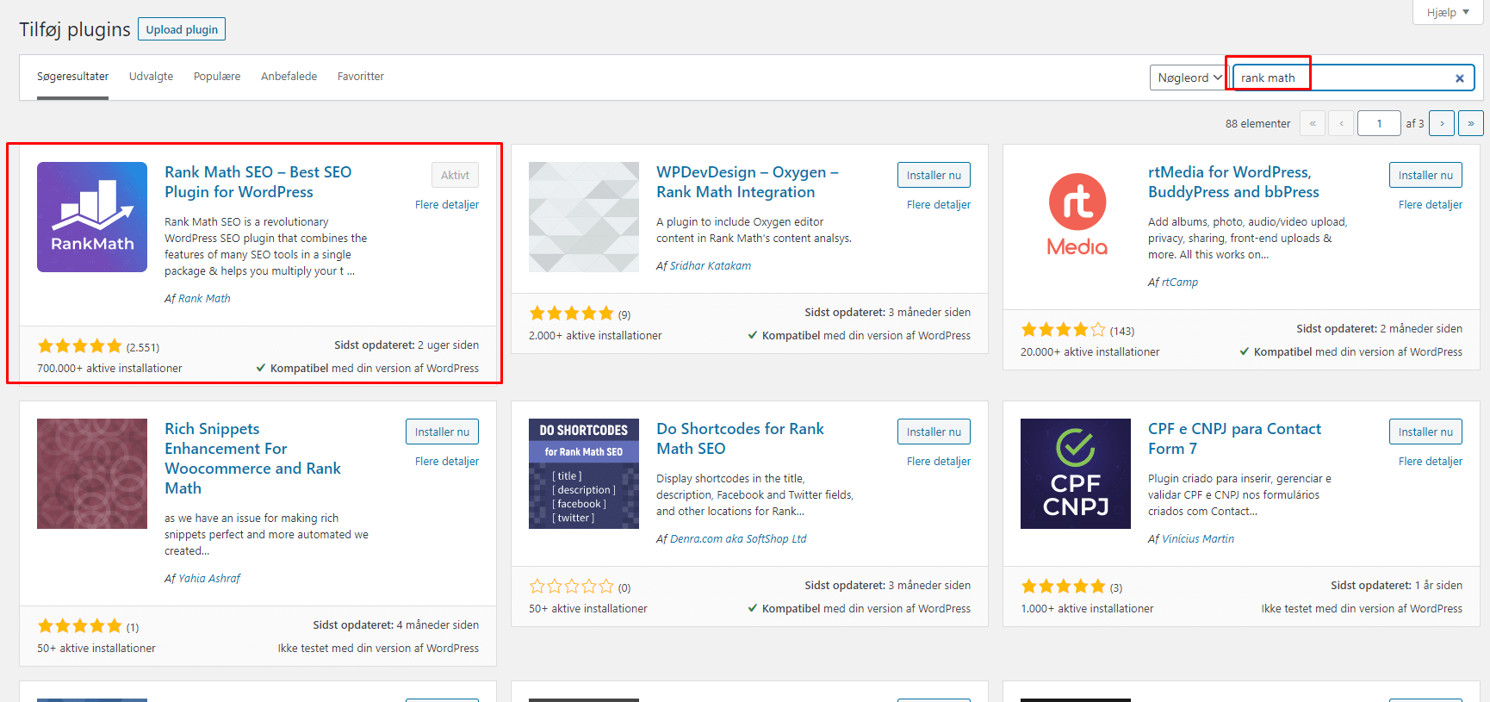The image size is (1490, 702).
Task: Switch to the Favoritter tab
Action: click(361, 77)
